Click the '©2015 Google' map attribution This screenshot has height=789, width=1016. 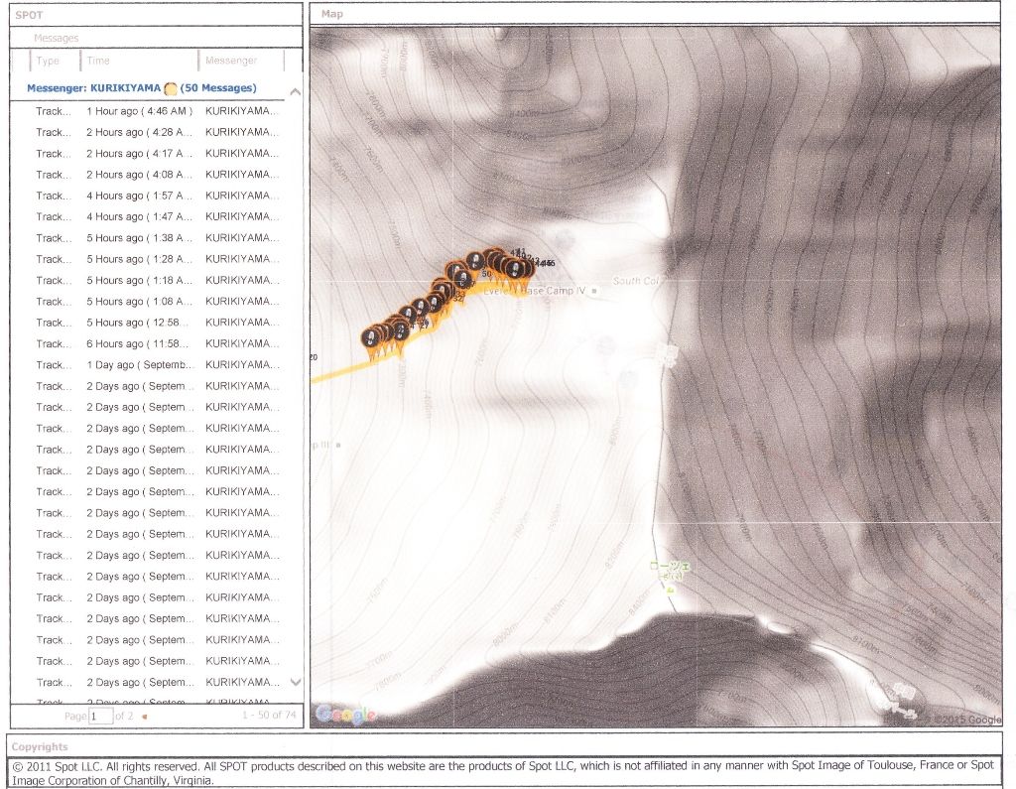coord(966,719)
